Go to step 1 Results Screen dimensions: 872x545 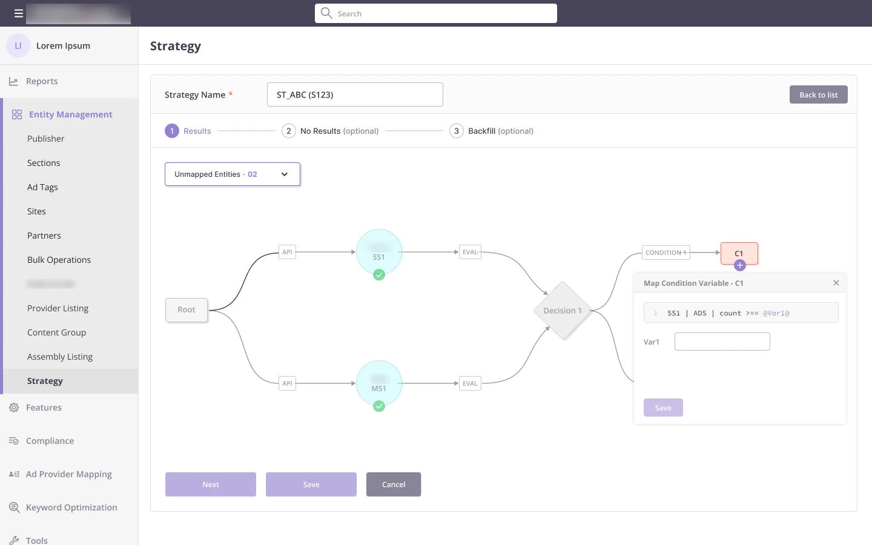coord(188,131)
